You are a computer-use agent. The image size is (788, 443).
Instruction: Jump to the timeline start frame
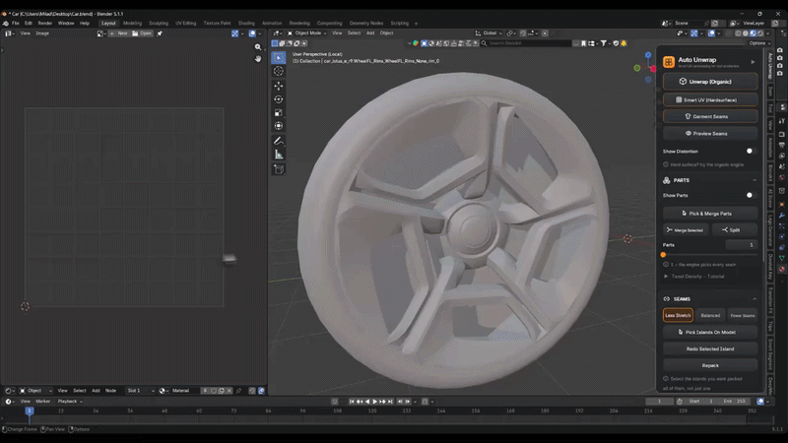click(352, 402)
